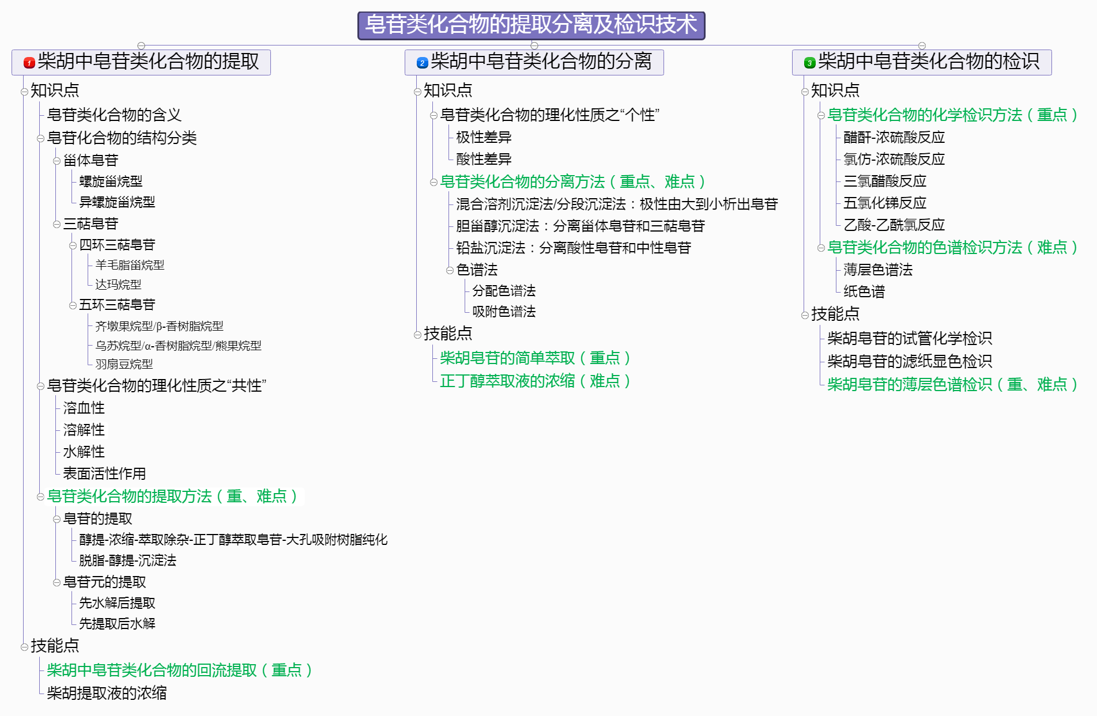Viewport: 1097px width, 716px height.
Task: Collapse 技能点 under the 分离 branch
Action: tap(417, 335)
